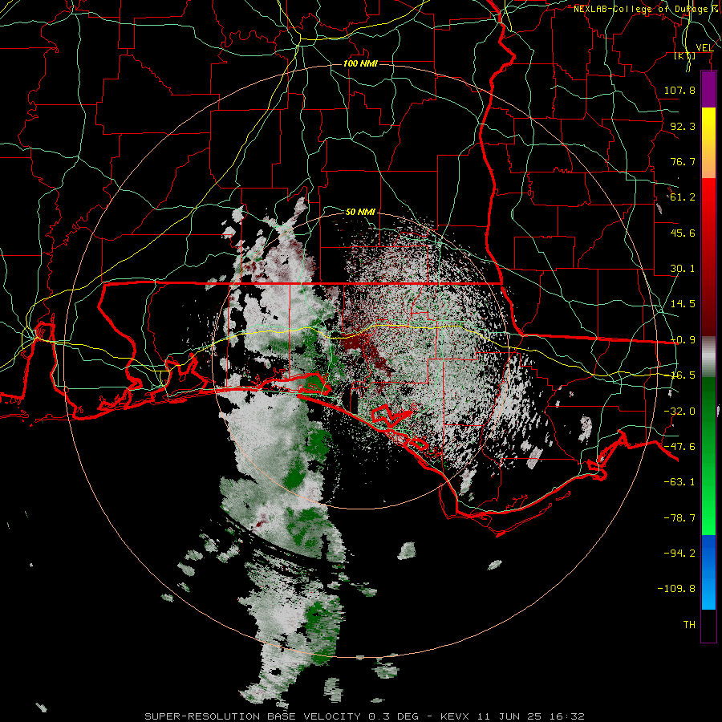This screenshot has width=722, height=722.
Task: Click the -47.6 velocity scale value
Action: [x=679, y=447]
